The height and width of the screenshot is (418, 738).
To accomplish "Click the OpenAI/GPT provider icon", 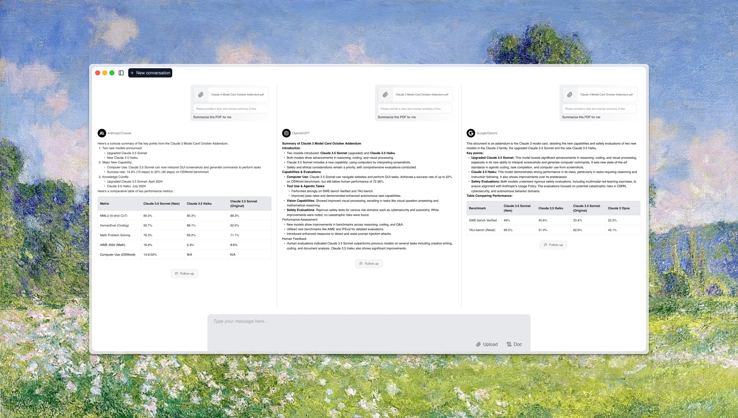I will coord(286,133).
